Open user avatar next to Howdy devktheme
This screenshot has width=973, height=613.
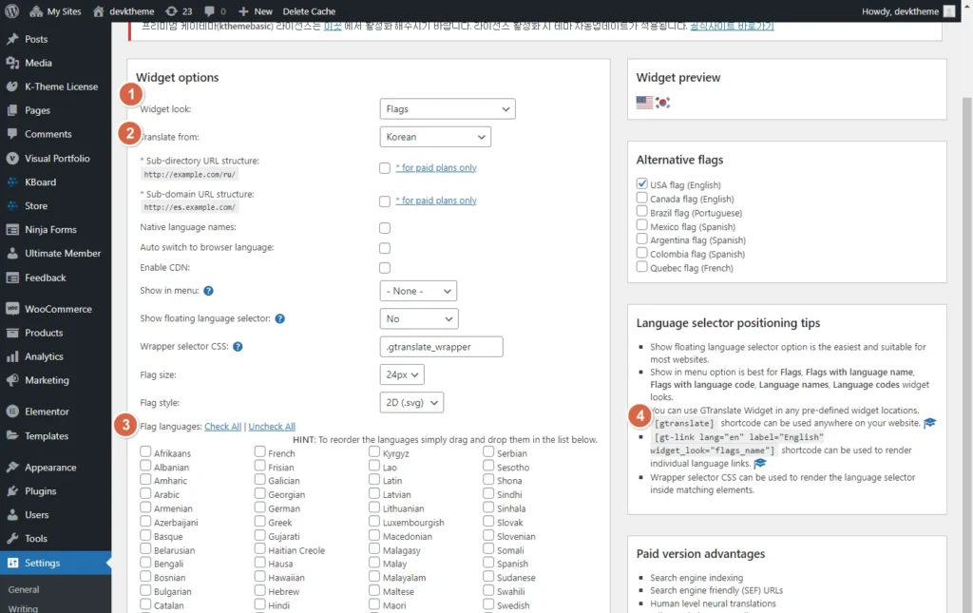coord(949,11)
